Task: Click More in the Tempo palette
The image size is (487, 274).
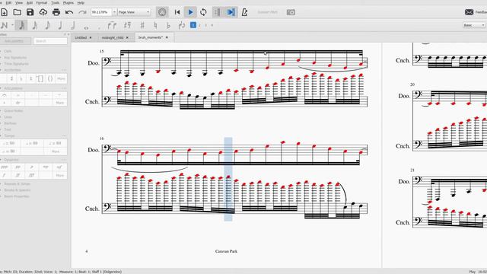Action: (x=56, y=151)
